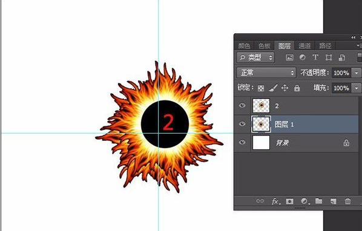Select 图层 1 thumbnail

(261, 124)
